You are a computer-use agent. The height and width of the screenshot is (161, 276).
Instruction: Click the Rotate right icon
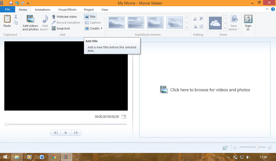[x=195, y=27]
